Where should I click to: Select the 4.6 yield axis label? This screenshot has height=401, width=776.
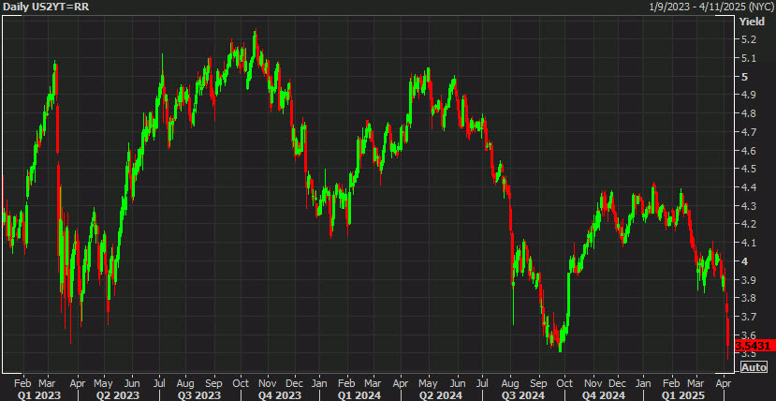[747, 151]
